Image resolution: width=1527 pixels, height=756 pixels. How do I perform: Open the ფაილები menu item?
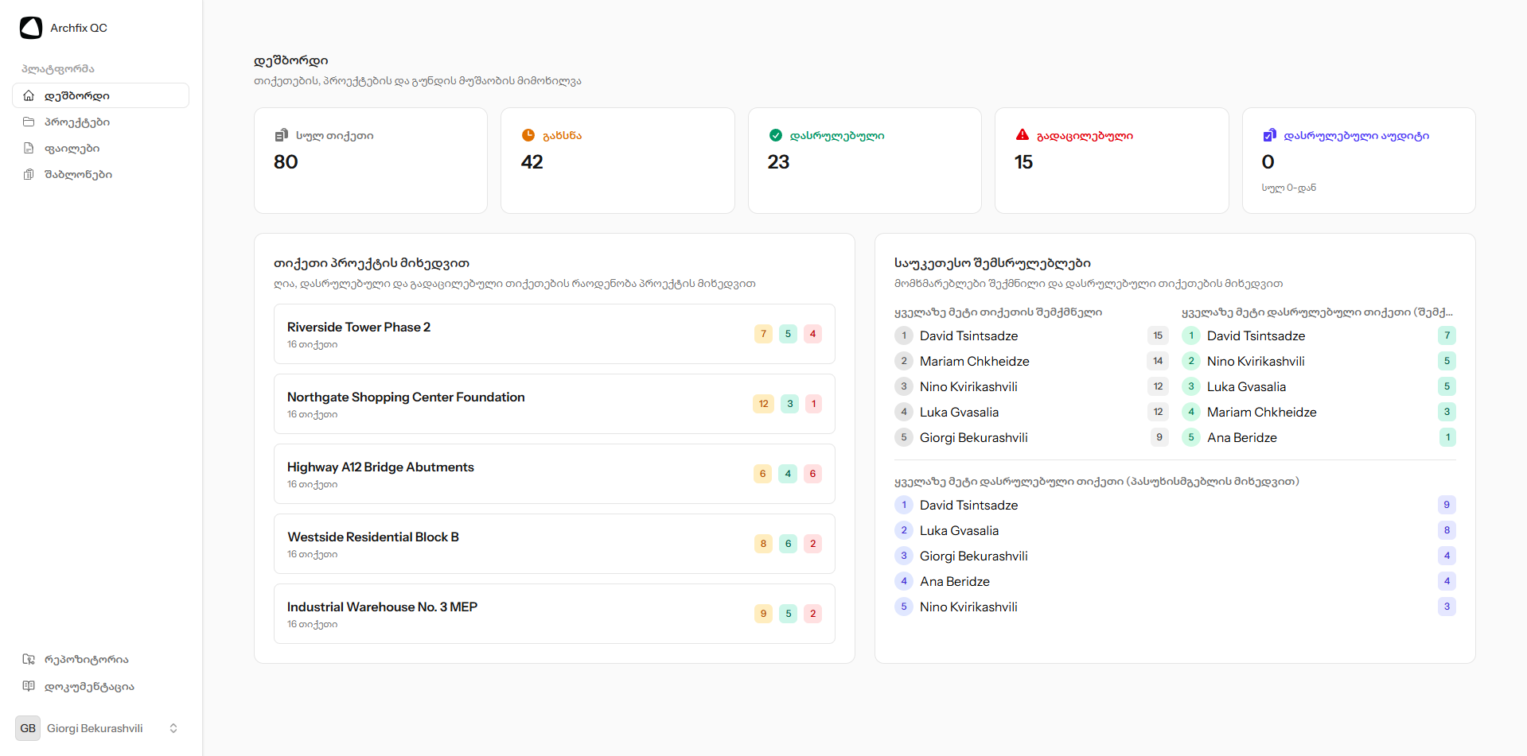coord(72,148)
